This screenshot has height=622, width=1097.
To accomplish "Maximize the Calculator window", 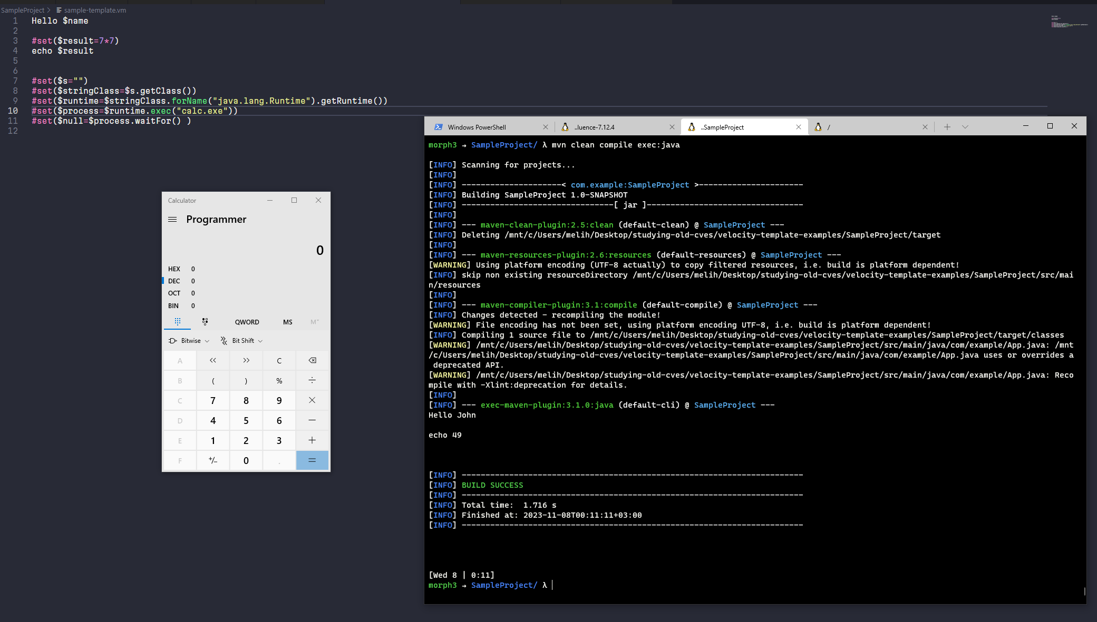I will 294,200.
